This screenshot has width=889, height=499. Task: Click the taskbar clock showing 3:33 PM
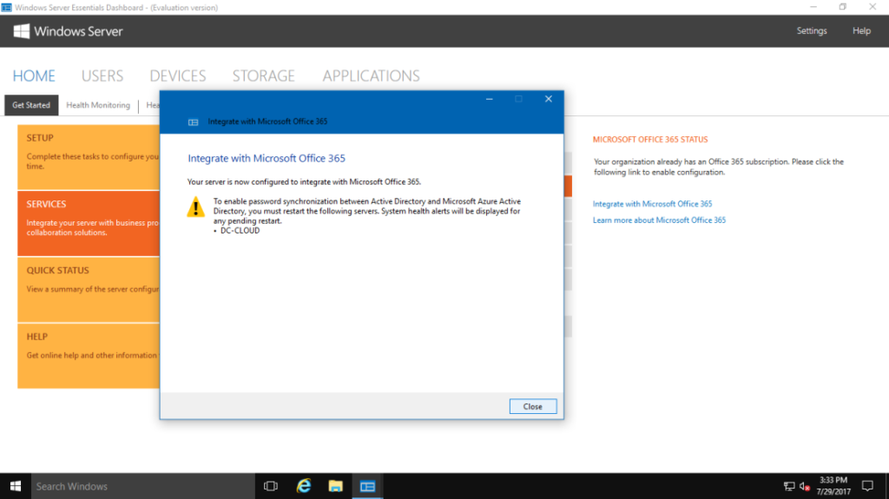(833, 486)
